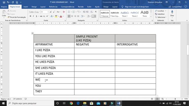Viewport: 189px width, 106px height.
Task: Click the strikethrough abc icon
Action: tap(41, 16)
